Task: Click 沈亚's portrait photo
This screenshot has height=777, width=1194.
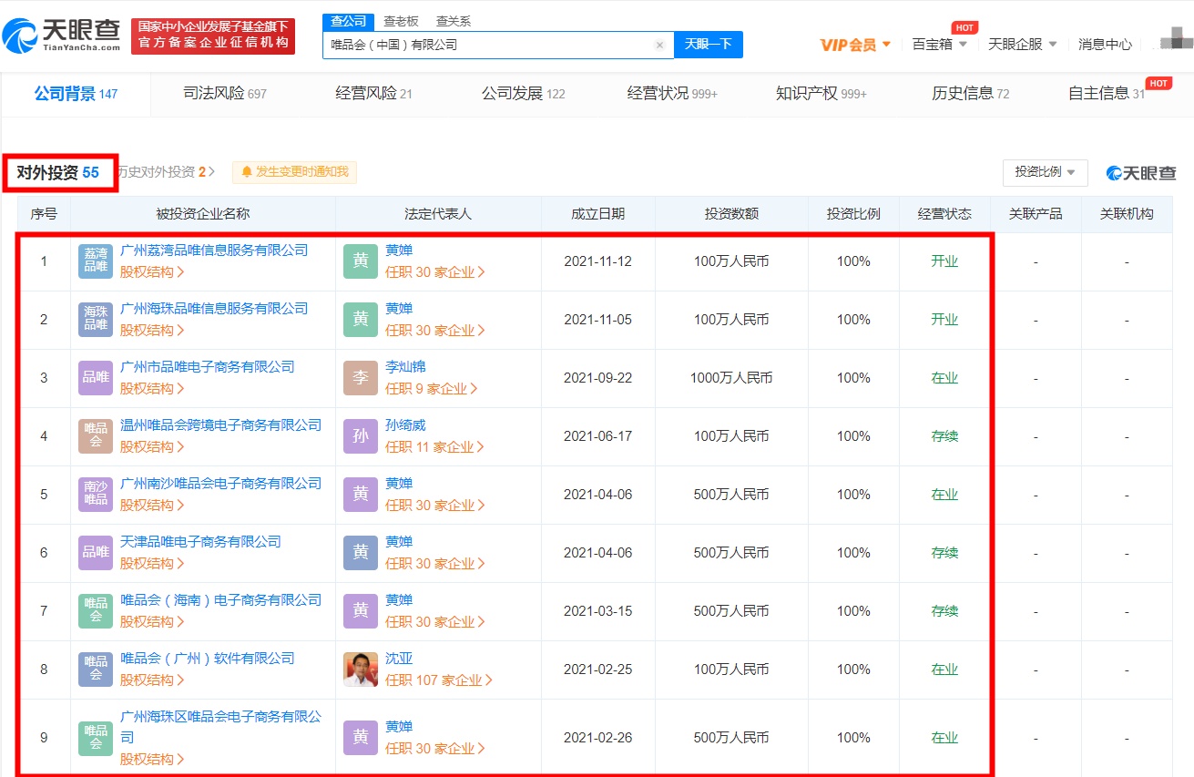Action: coord(361,670)
